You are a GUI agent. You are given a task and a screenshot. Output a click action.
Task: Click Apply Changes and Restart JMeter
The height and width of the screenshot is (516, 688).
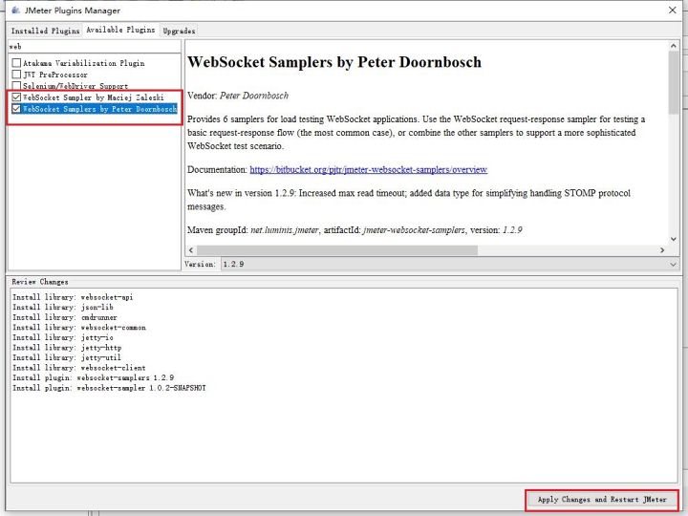[x=602, y=500]
